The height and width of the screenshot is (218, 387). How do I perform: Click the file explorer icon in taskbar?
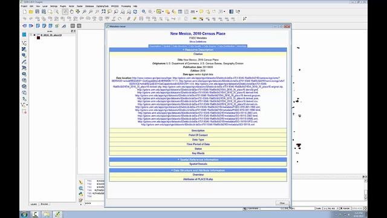tap(47, 214)
